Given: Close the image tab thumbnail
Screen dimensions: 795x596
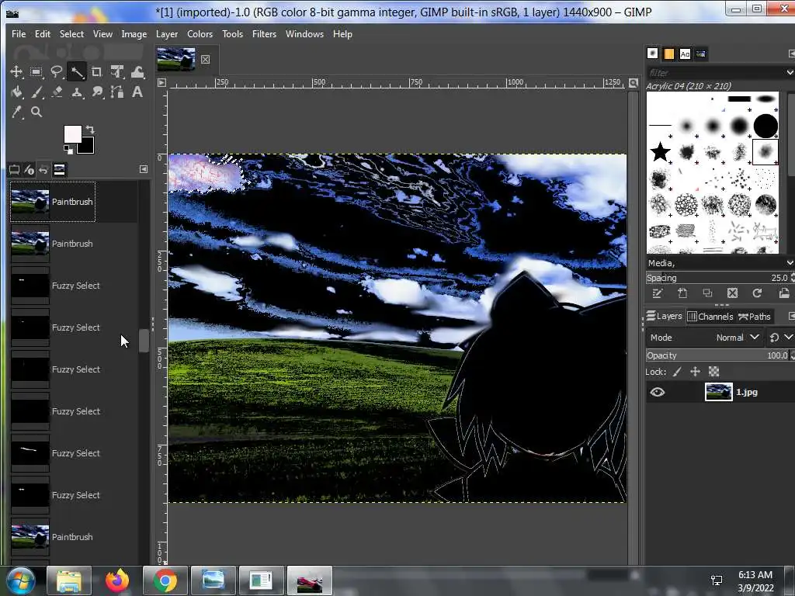Looking at the screenshot, I should (205, 59).
